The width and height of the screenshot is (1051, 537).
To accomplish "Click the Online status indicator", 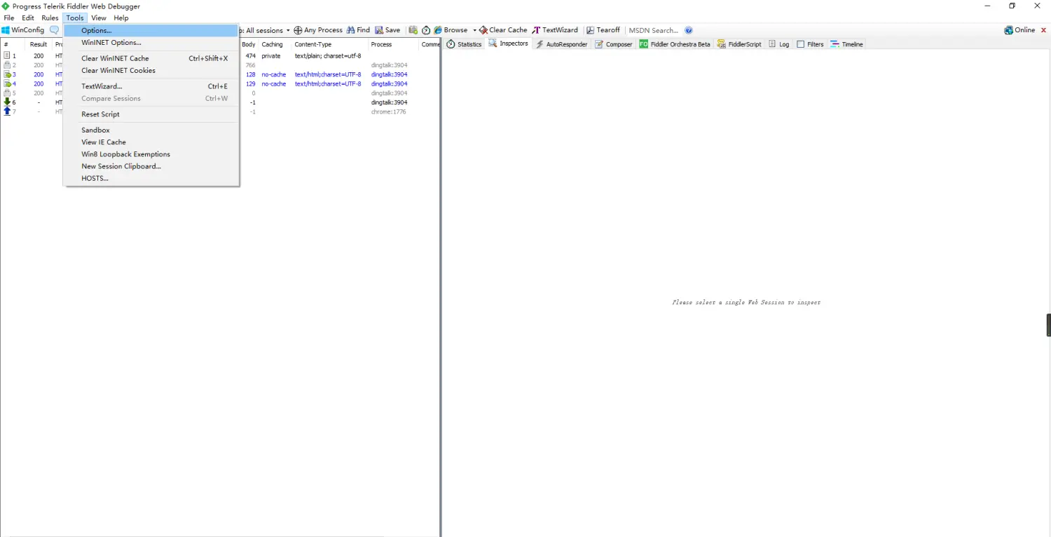I will coord(1019,30).
